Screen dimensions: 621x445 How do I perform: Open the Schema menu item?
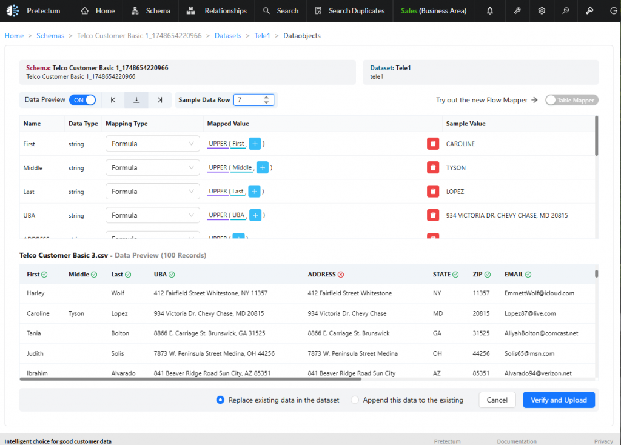tap(150, 11)
